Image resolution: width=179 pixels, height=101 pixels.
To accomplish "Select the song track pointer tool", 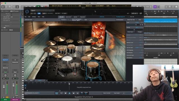I will tap(25, 85).
